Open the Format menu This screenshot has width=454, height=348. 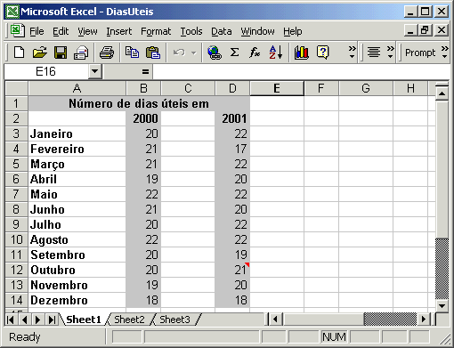pos(156,31)
